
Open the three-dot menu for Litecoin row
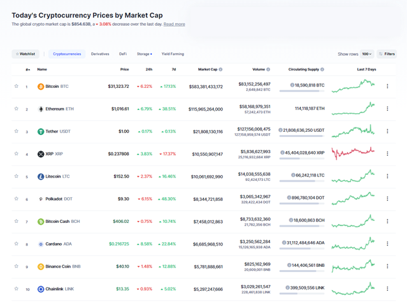387,176
